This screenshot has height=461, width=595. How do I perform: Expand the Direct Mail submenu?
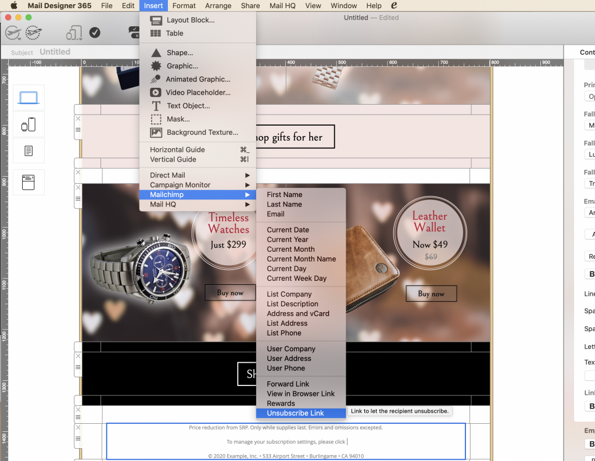[x=198, y=175]
